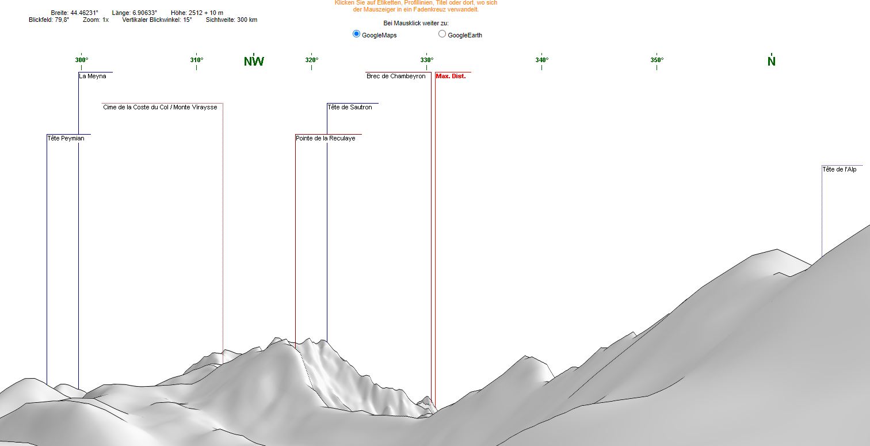The height and width of the screenshot is (446, 870).
Task: Click the 350° bearing marker
Action: pyautogui.click(x=657, y=60)
